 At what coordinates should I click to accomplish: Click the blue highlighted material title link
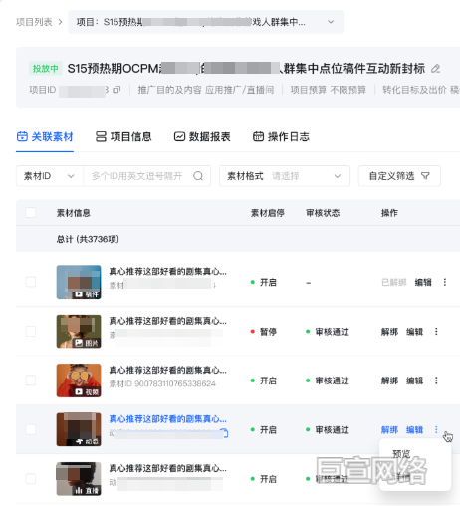168,419
